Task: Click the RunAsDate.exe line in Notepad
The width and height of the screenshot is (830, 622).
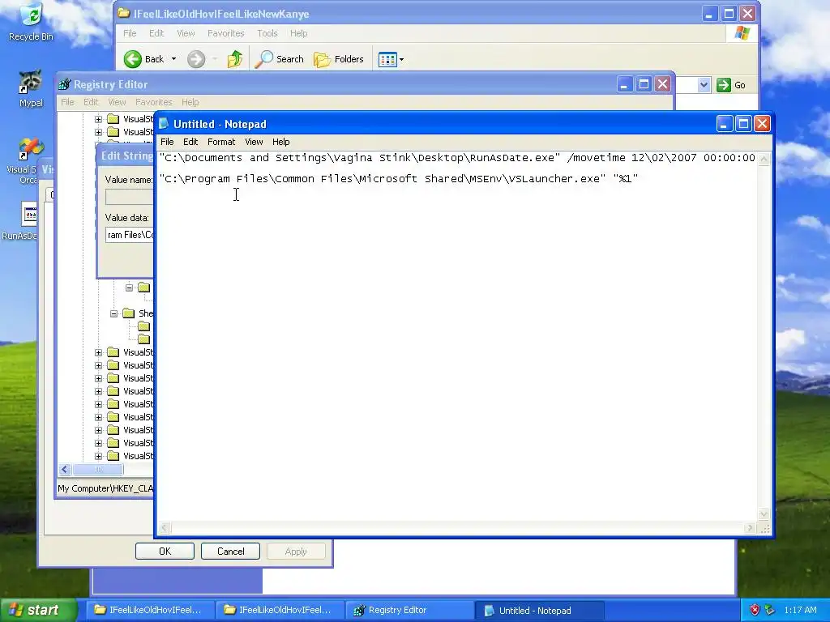Action: click(457, 158)
